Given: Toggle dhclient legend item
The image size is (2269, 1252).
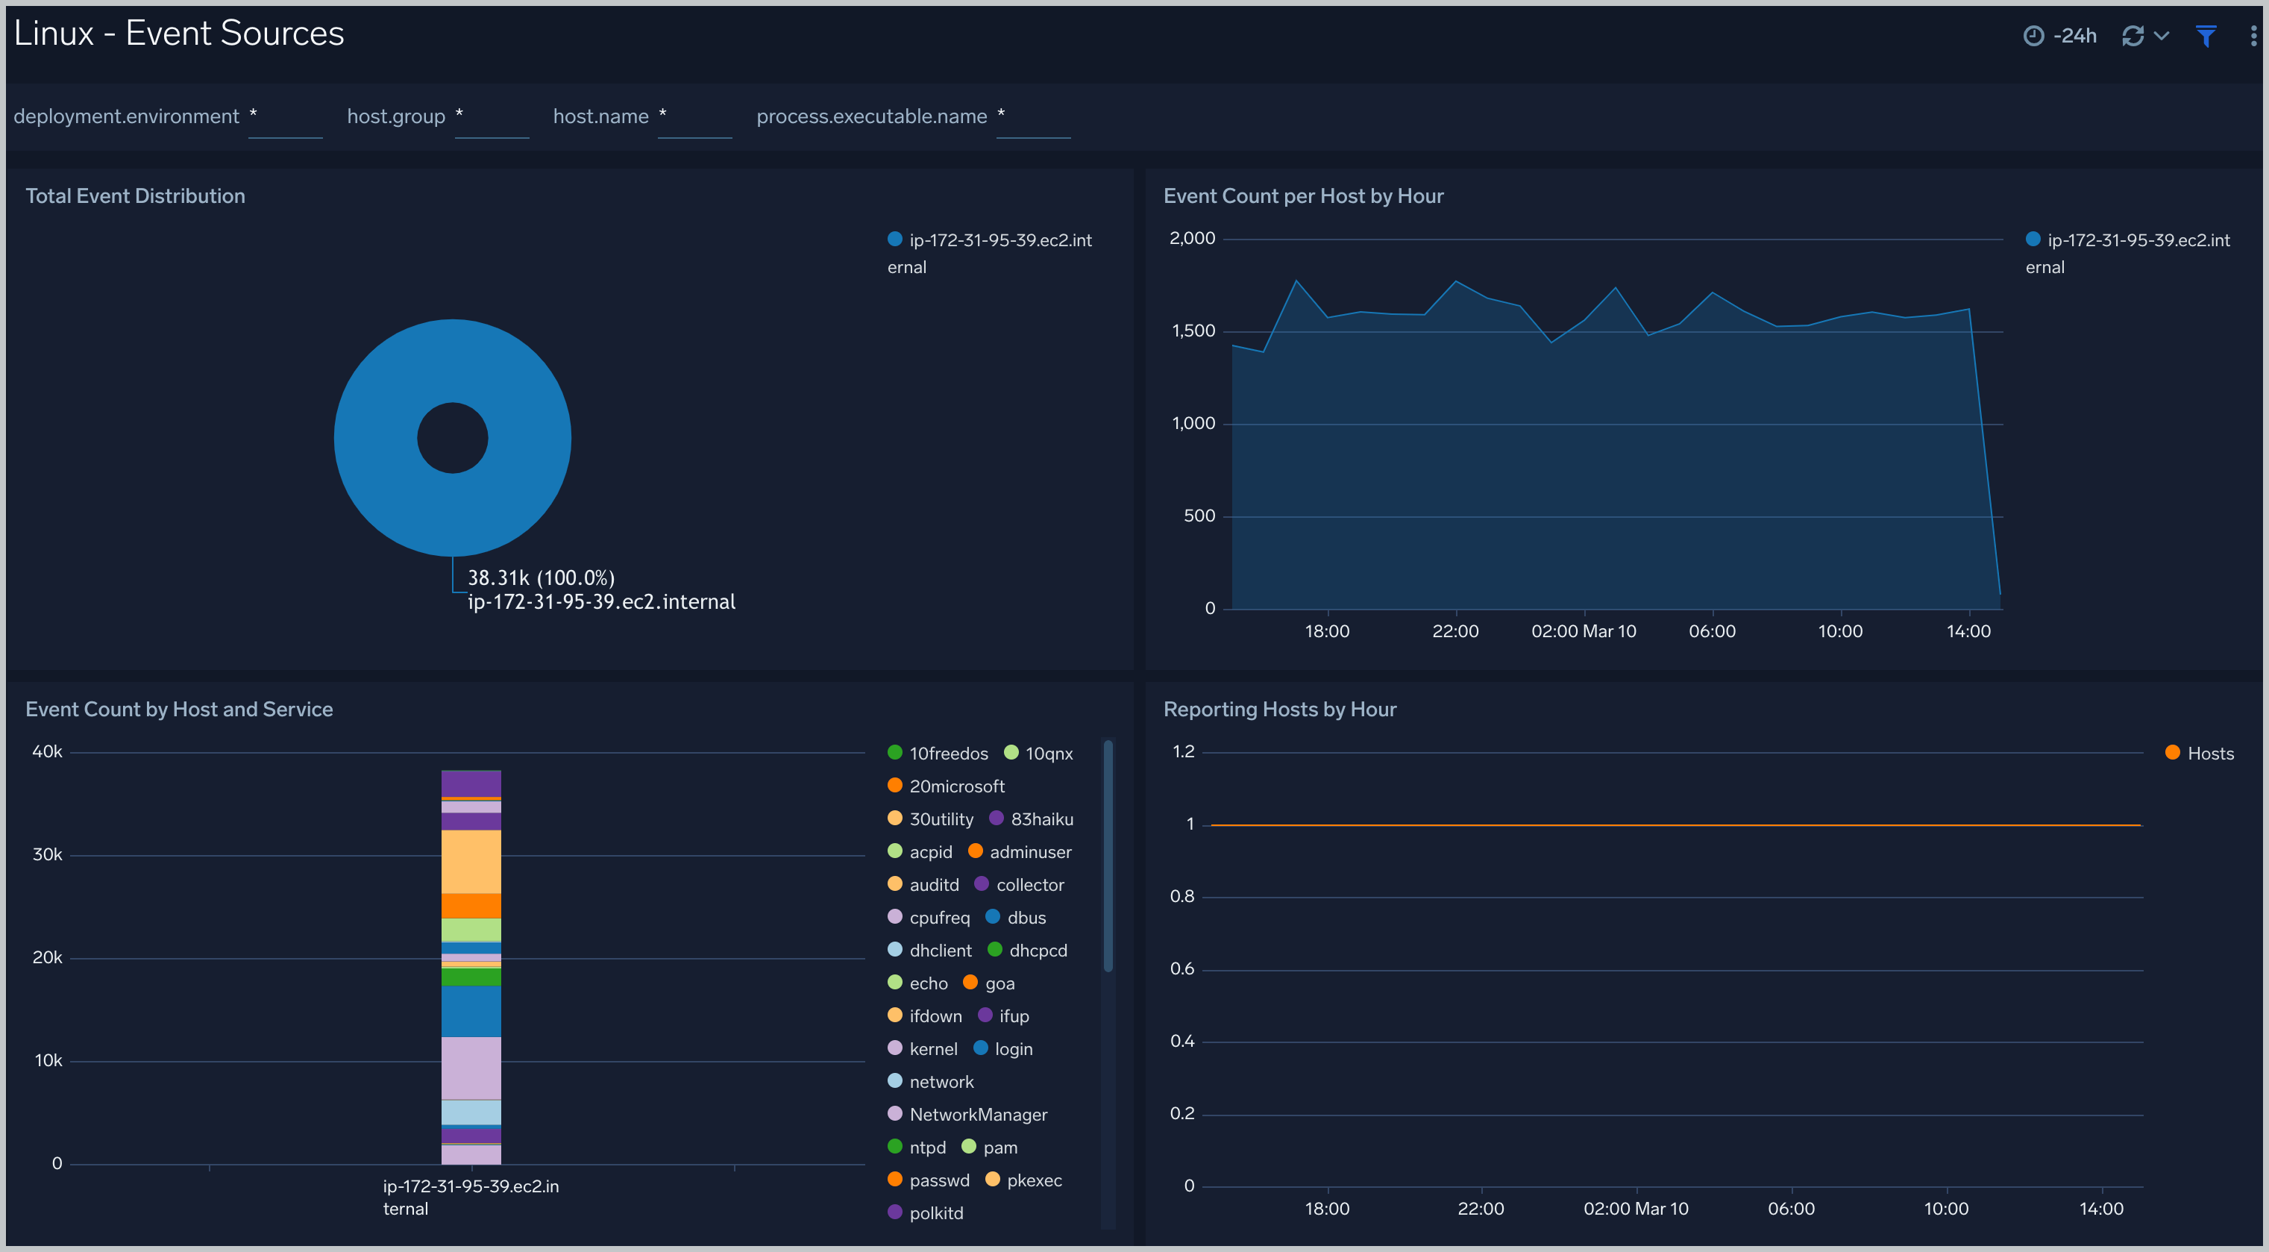Looking at the screenshot, I should (x=929, y=951).
